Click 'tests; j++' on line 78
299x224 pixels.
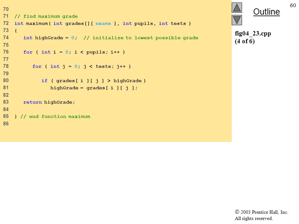click(110, 66)
